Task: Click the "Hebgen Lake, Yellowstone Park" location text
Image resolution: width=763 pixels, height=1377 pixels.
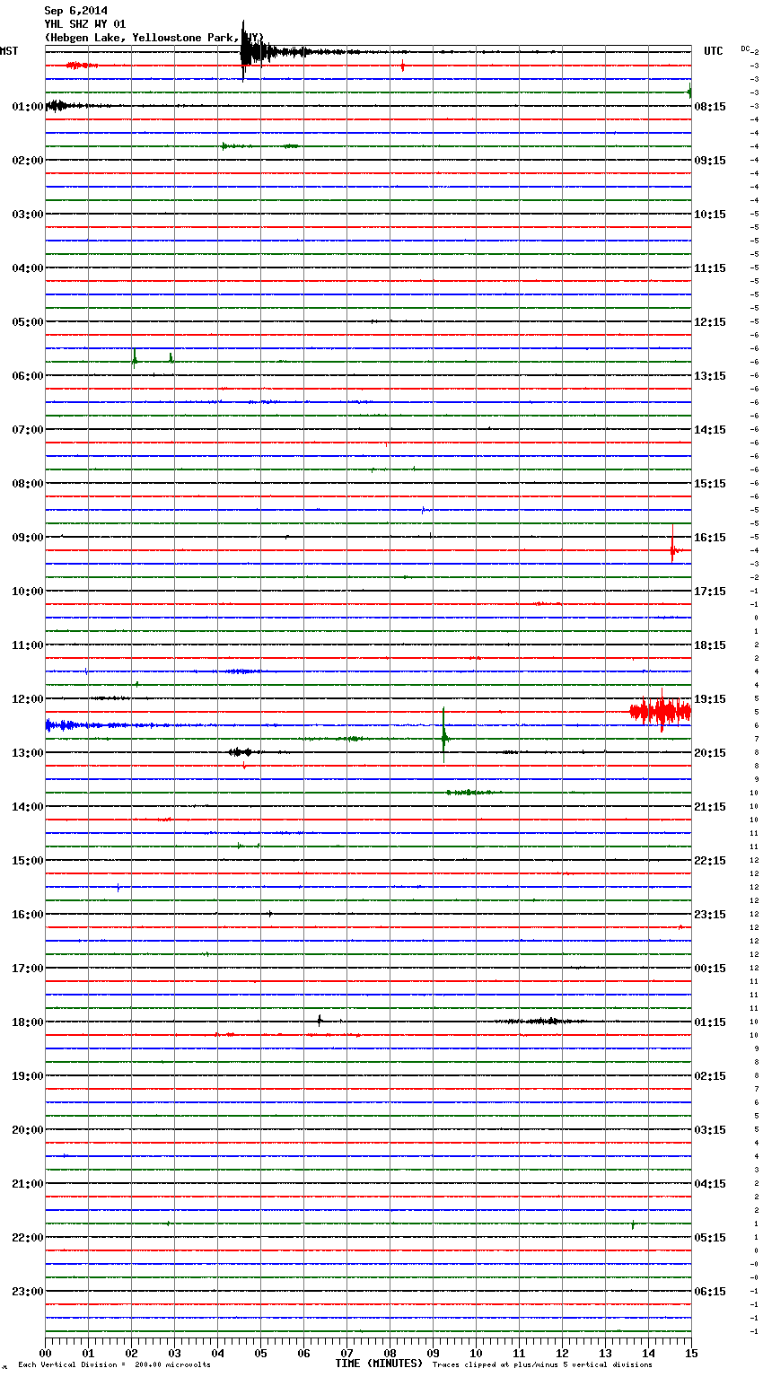Action: [153, 38]
